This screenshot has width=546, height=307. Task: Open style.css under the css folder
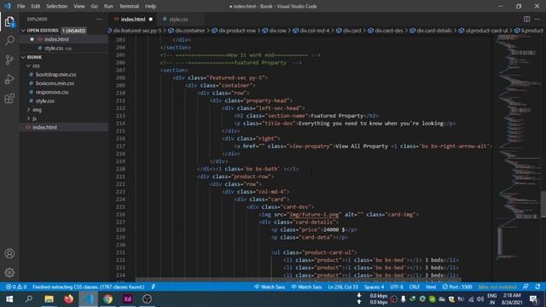click(x=45, y=101)
